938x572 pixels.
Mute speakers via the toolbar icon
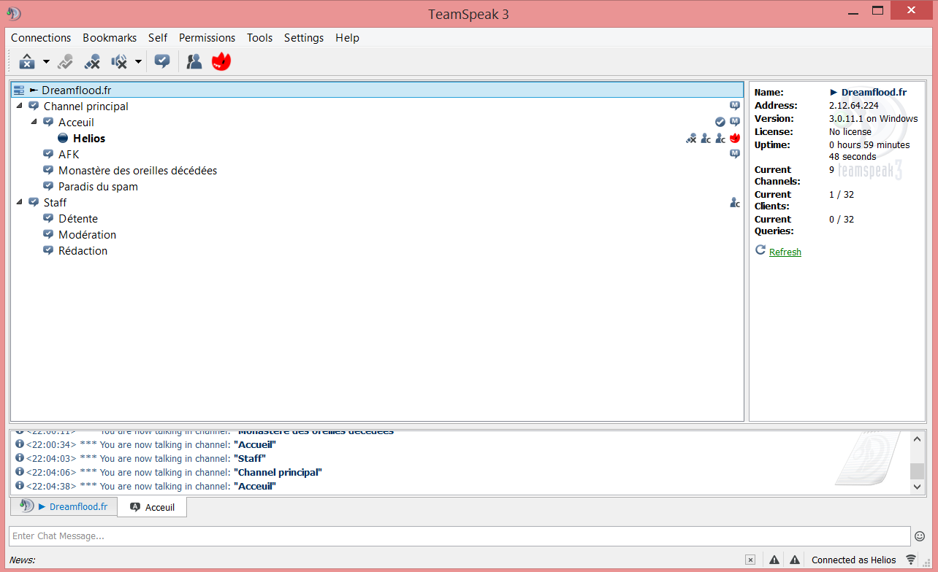pos(118,62)
